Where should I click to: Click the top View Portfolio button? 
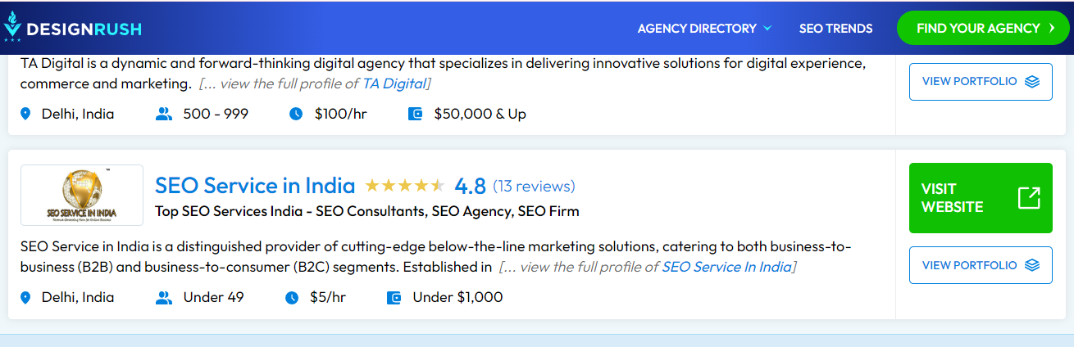pyautogui.click(x=980, y=82)
